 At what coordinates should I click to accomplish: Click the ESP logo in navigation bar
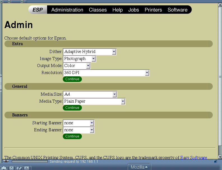coord(38,10)
